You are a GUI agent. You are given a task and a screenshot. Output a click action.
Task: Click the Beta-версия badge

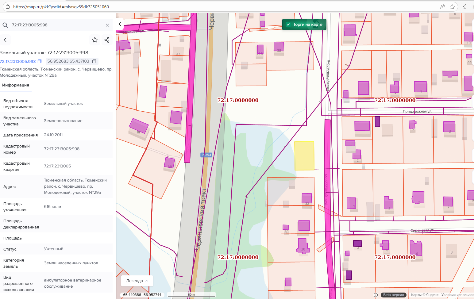pos(393,295)
